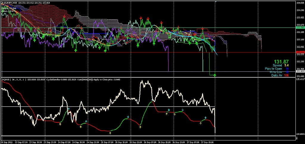Image resolution: width=305 pixels, height=144 pixels.
Task: Select the green 133.566 price level tag
Action: tap(300, 28)
